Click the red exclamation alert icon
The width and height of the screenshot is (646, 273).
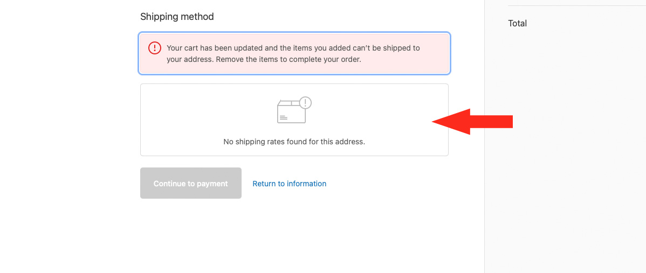(x=155, y=48)
